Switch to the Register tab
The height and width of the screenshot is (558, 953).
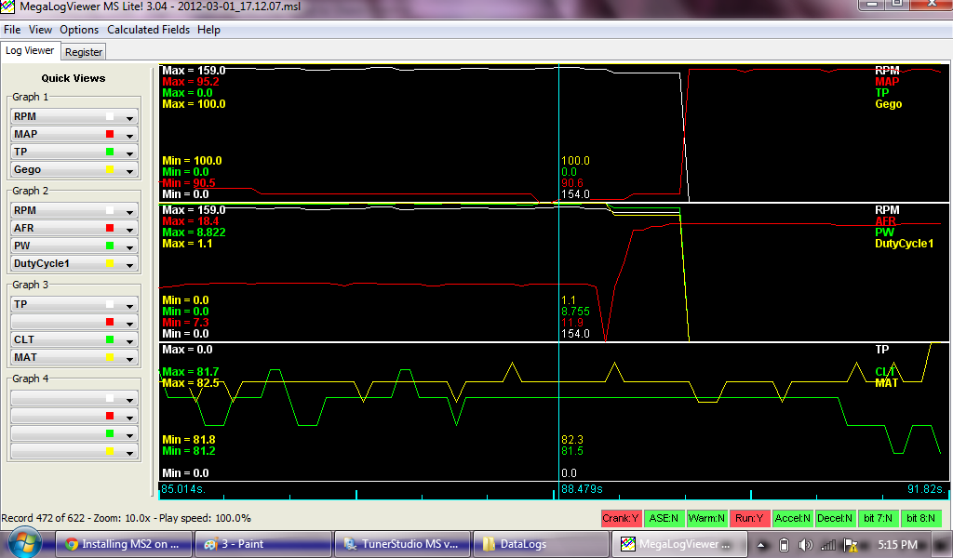click(84, 52)
